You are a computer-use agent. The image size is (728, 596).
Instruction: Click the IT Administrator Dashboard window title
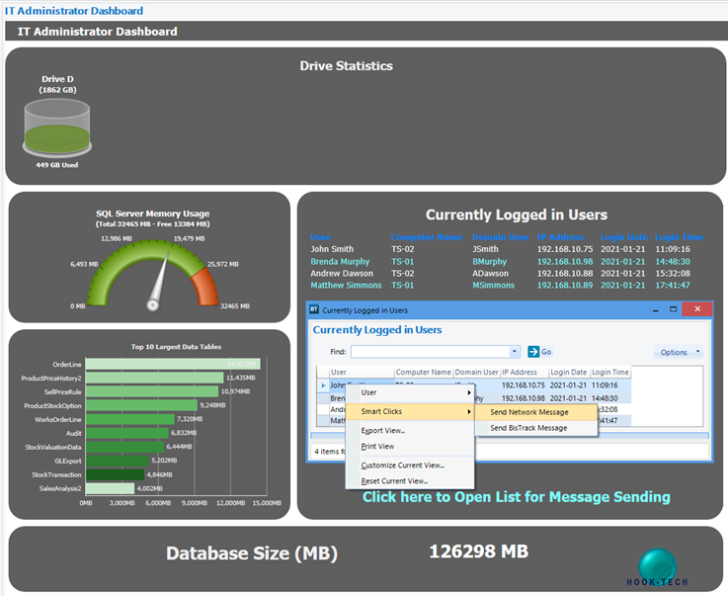pyautogui.click(x=74, y=11)
